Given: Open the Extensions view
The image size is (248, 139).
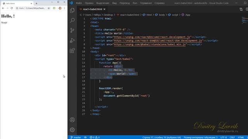Looking at the screenshot, I should 72,51.
